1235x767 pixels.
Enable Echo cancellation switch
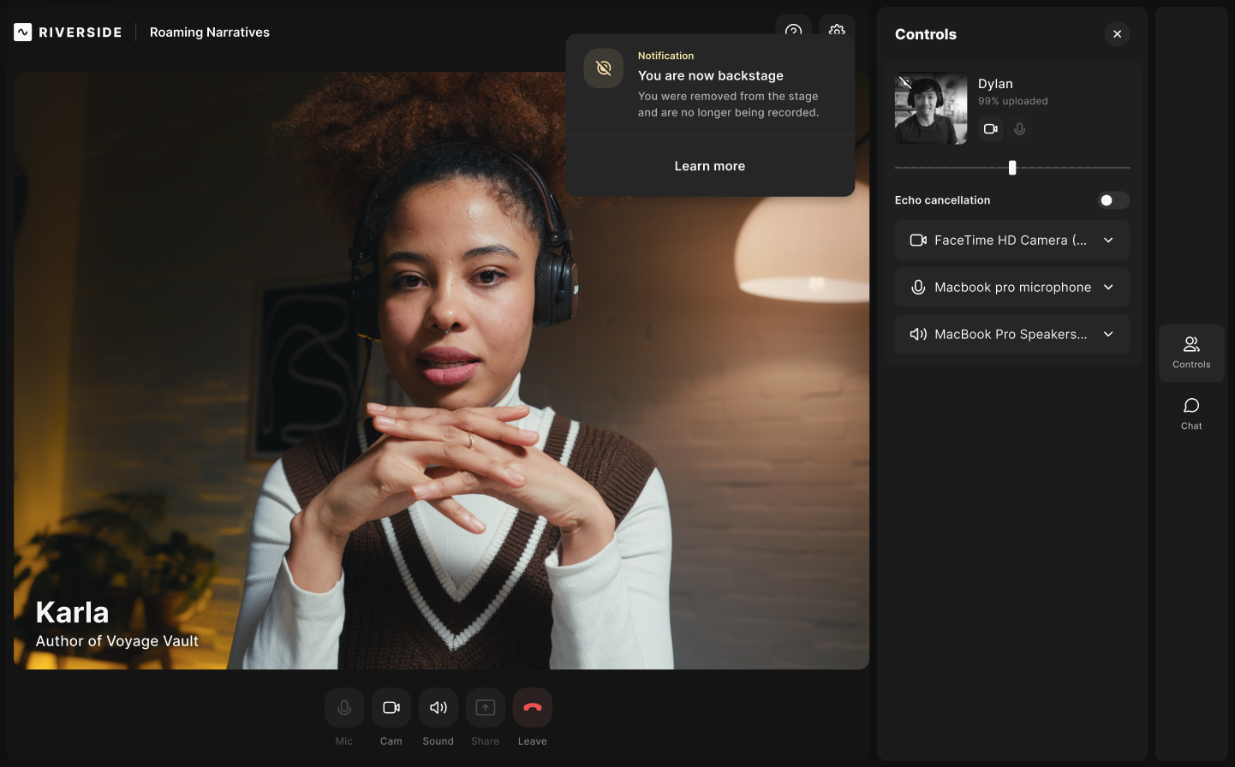click(1113, 200)
